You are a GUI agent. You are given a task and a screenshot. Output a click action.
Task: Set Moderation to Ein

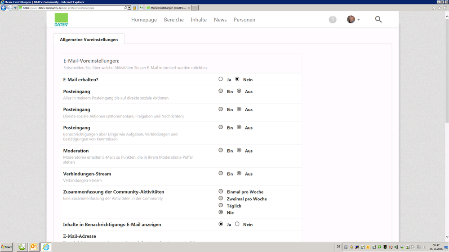(x=221, y=150)
